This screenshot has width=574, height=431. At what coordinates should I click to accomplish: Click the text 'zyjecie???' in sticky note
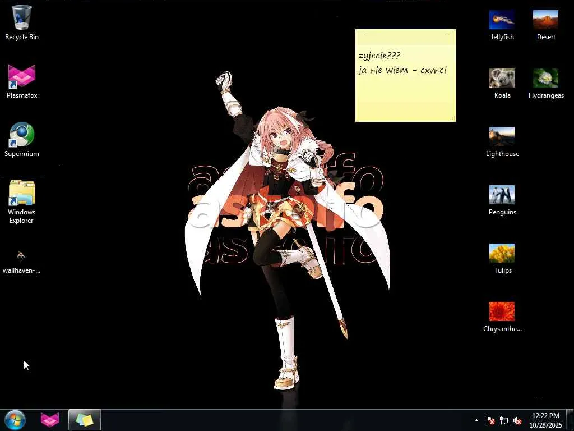click(x=379, y=56)
